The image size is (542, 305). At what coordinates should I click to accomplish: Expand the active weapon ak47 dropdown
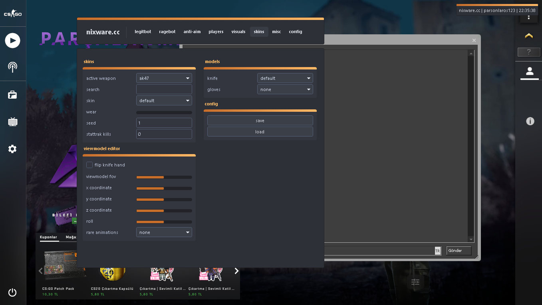point(164,78)
